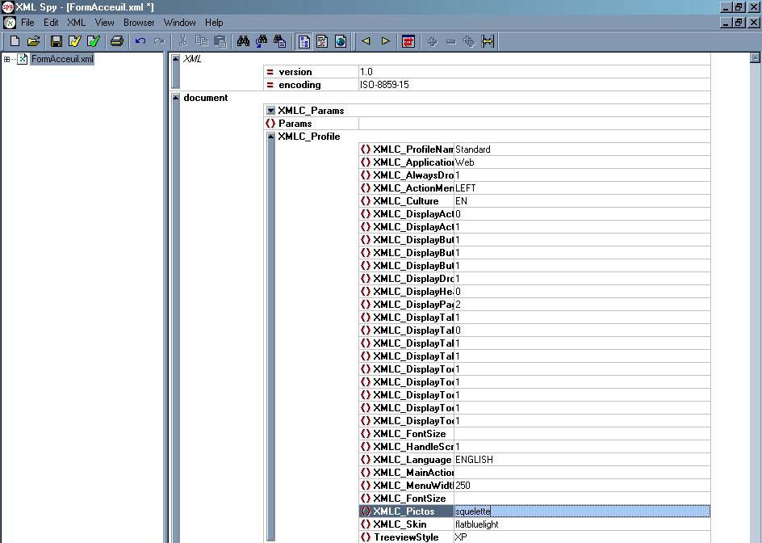The height and width of the screenshot is (543, 762).
Task: Click the Find binoculars icon
Action: 242,41
